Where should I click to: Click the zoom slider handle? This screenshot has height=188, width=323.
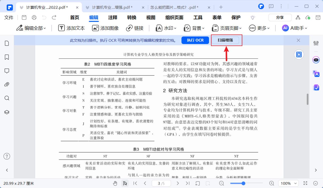(243, 183)
